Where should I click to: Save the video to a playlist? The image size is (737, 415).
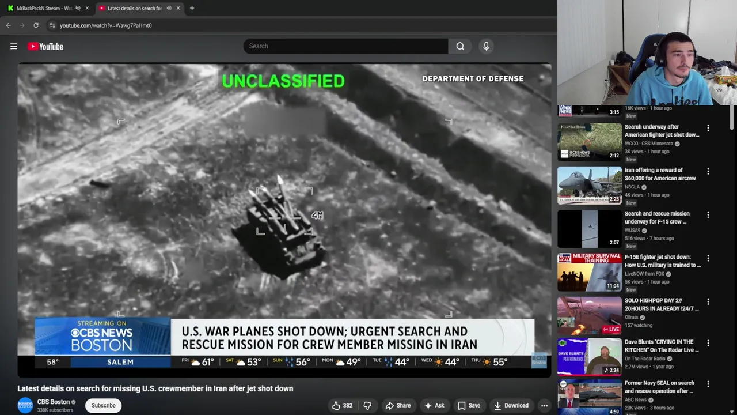[x=469, y=405]
